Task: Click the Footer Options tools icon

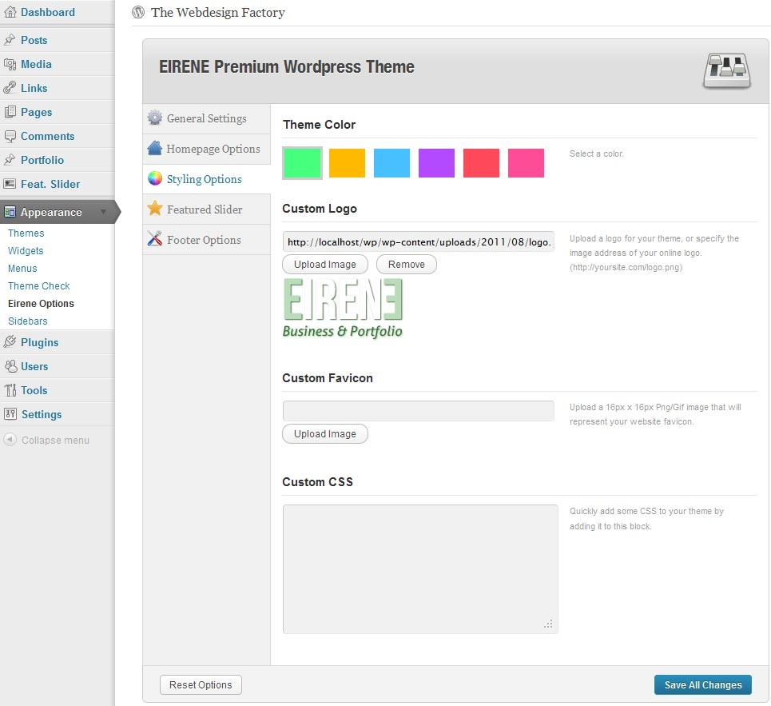Action: coord(155,239)
